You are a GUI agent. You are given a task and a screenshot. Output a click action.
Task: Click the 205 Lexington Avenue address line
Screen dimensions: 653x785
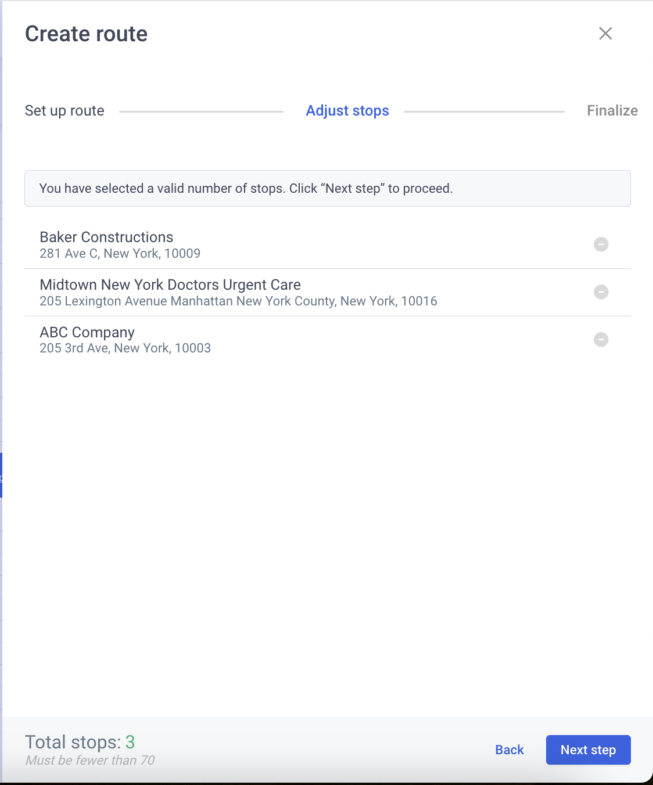coord(238,301)
